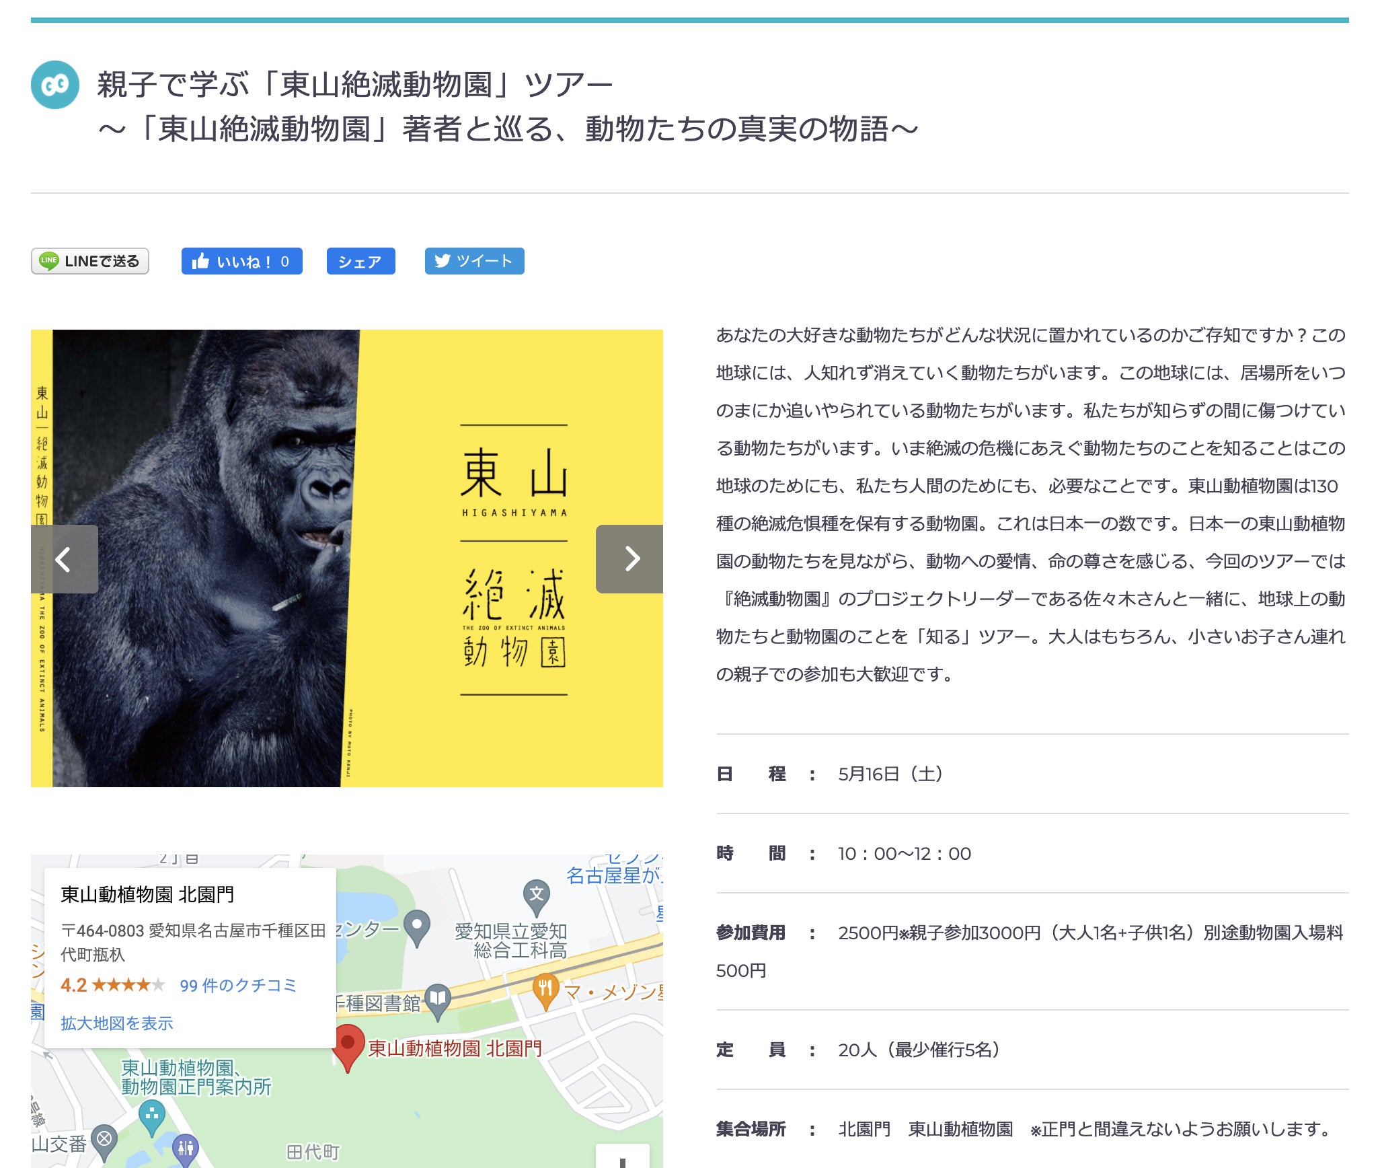
Task: Advance carousel with right chevron arrow
Action: tap(629, 558)
